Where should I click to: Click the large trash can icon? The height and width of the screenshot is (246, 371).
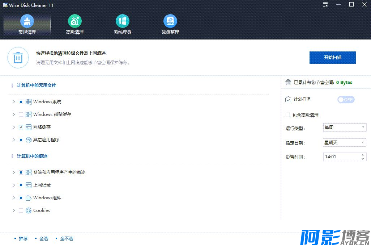point(18,58)
